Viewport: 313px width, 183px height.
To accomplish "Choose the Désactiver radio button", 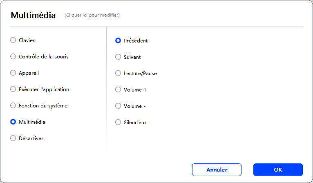I will (x=13, y=138).
